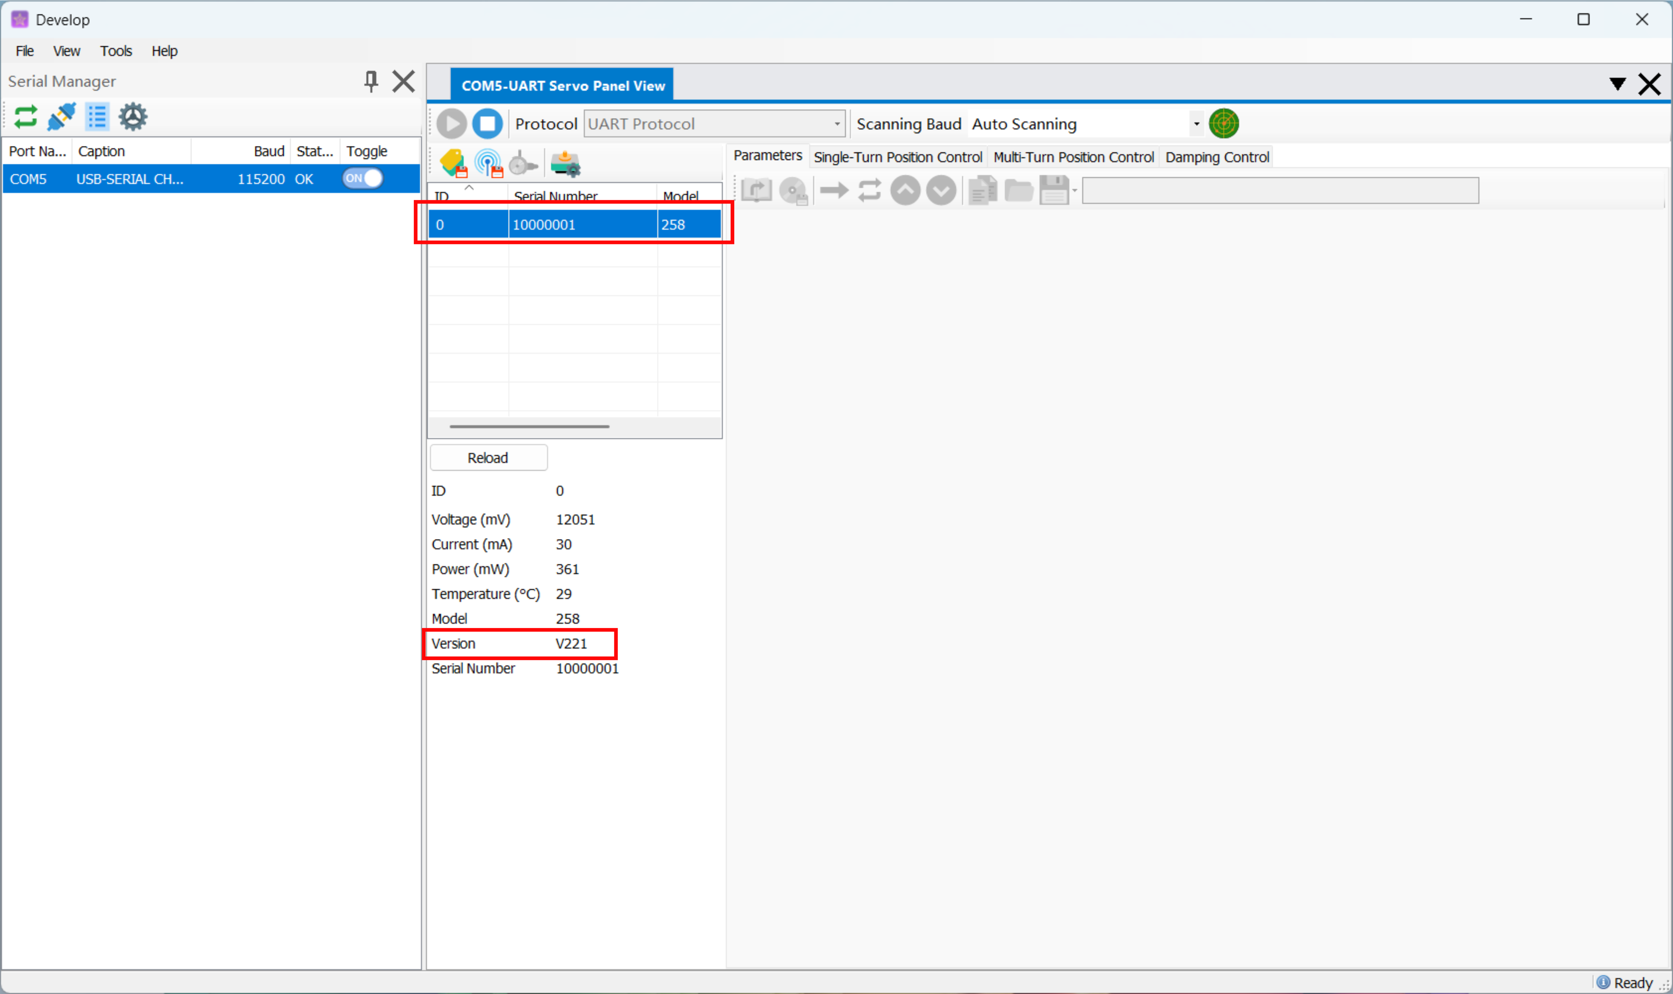1673x994 pixels.
Task: Open the Damping Control tab
Action: 1216,157
